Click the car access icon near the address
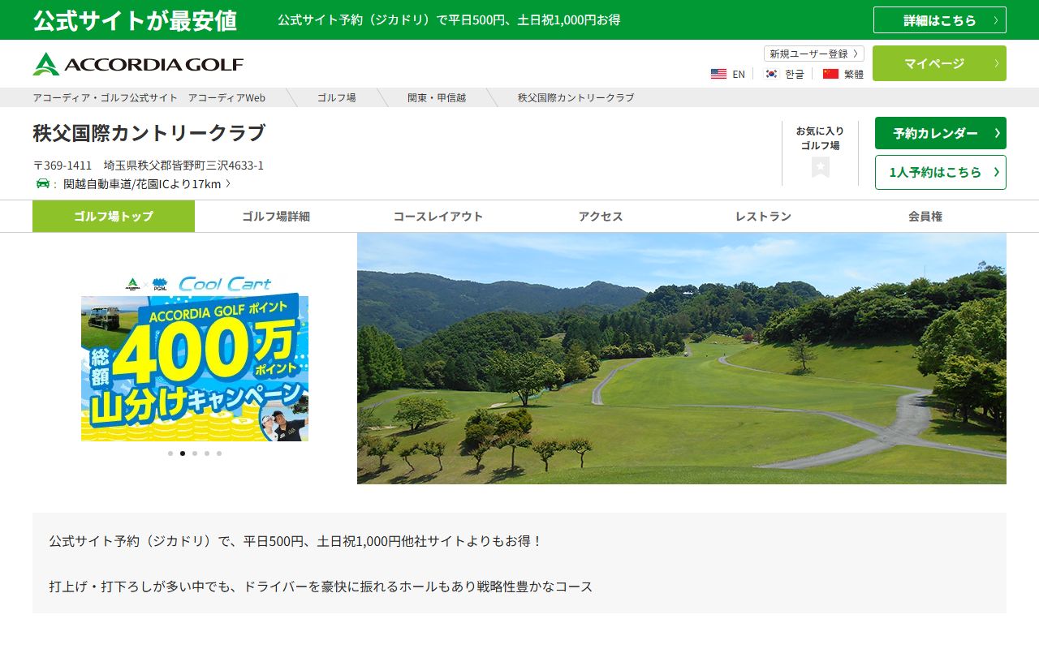Screen dimensions: 1039x649 pos(43,183)
